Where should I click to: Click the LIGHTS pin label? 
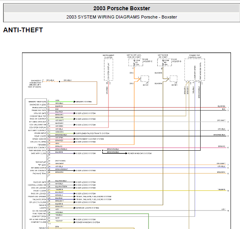[x=43, y=208]
